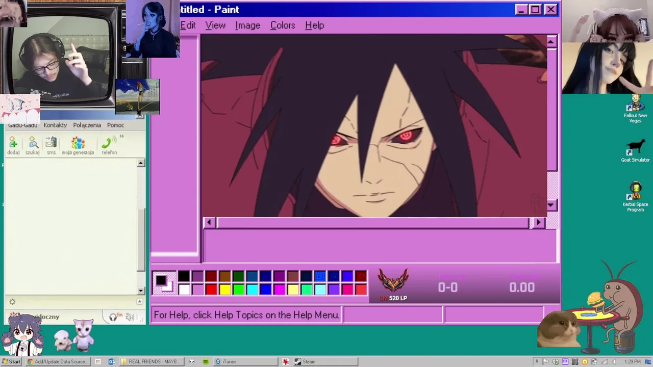Switch to the Steam taskbar item
653x367 pixels.
[325, 361]
